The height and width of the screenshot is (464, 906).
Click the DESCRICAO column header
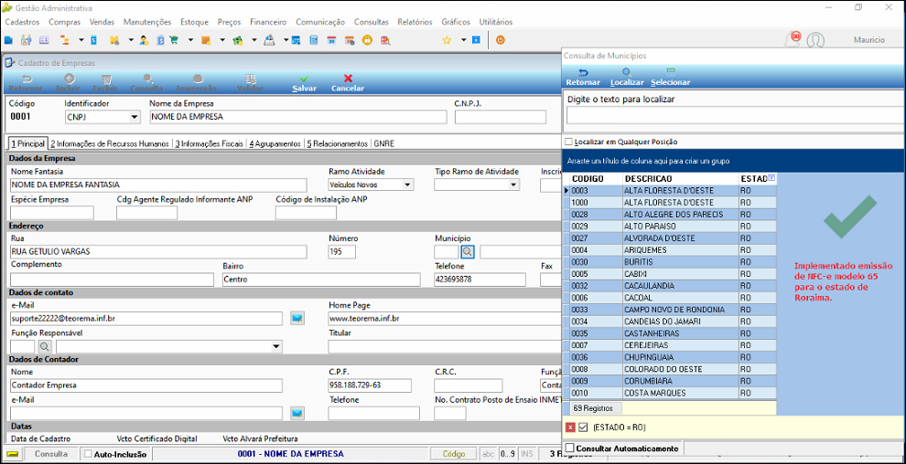680,179
